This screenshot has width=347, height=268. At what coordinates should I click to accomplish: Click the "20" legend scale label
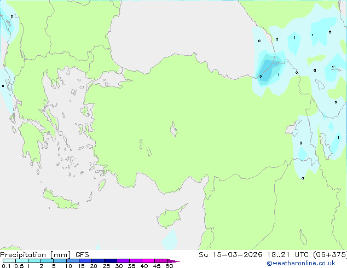tap(94, 266)
